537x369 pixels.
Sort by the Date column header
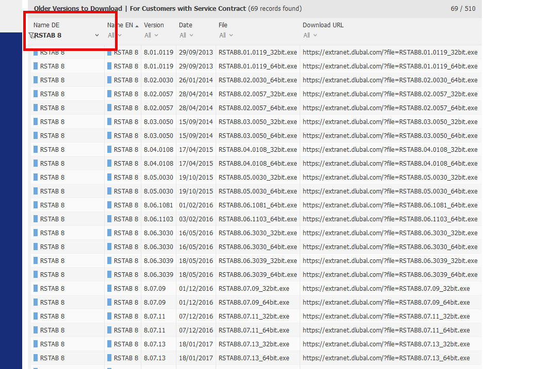[x=185, y=25]
